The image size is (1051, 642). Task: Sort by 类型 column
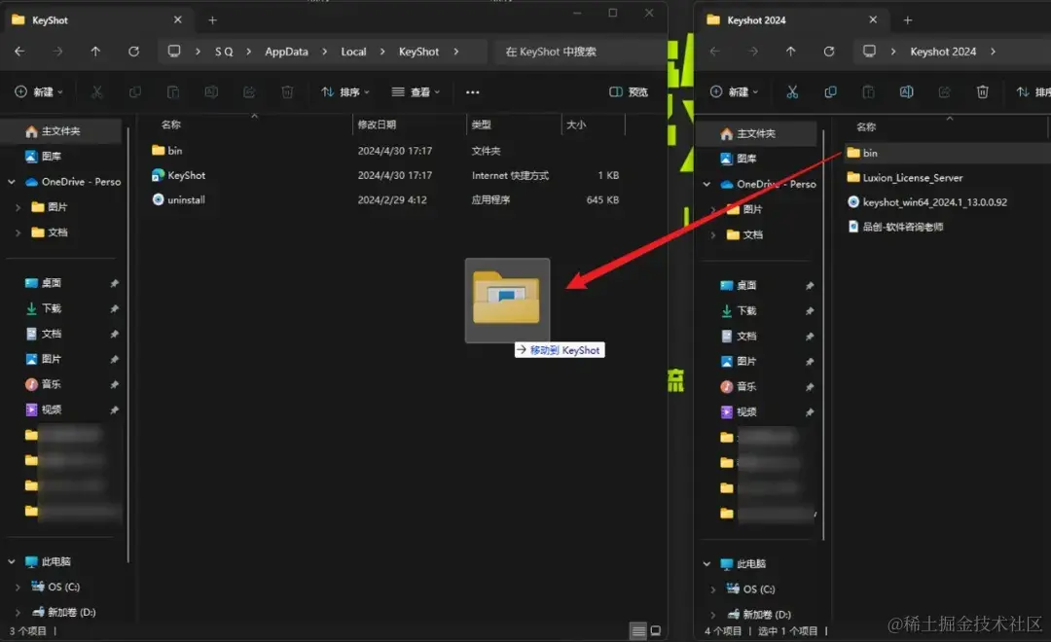(482, 125)
